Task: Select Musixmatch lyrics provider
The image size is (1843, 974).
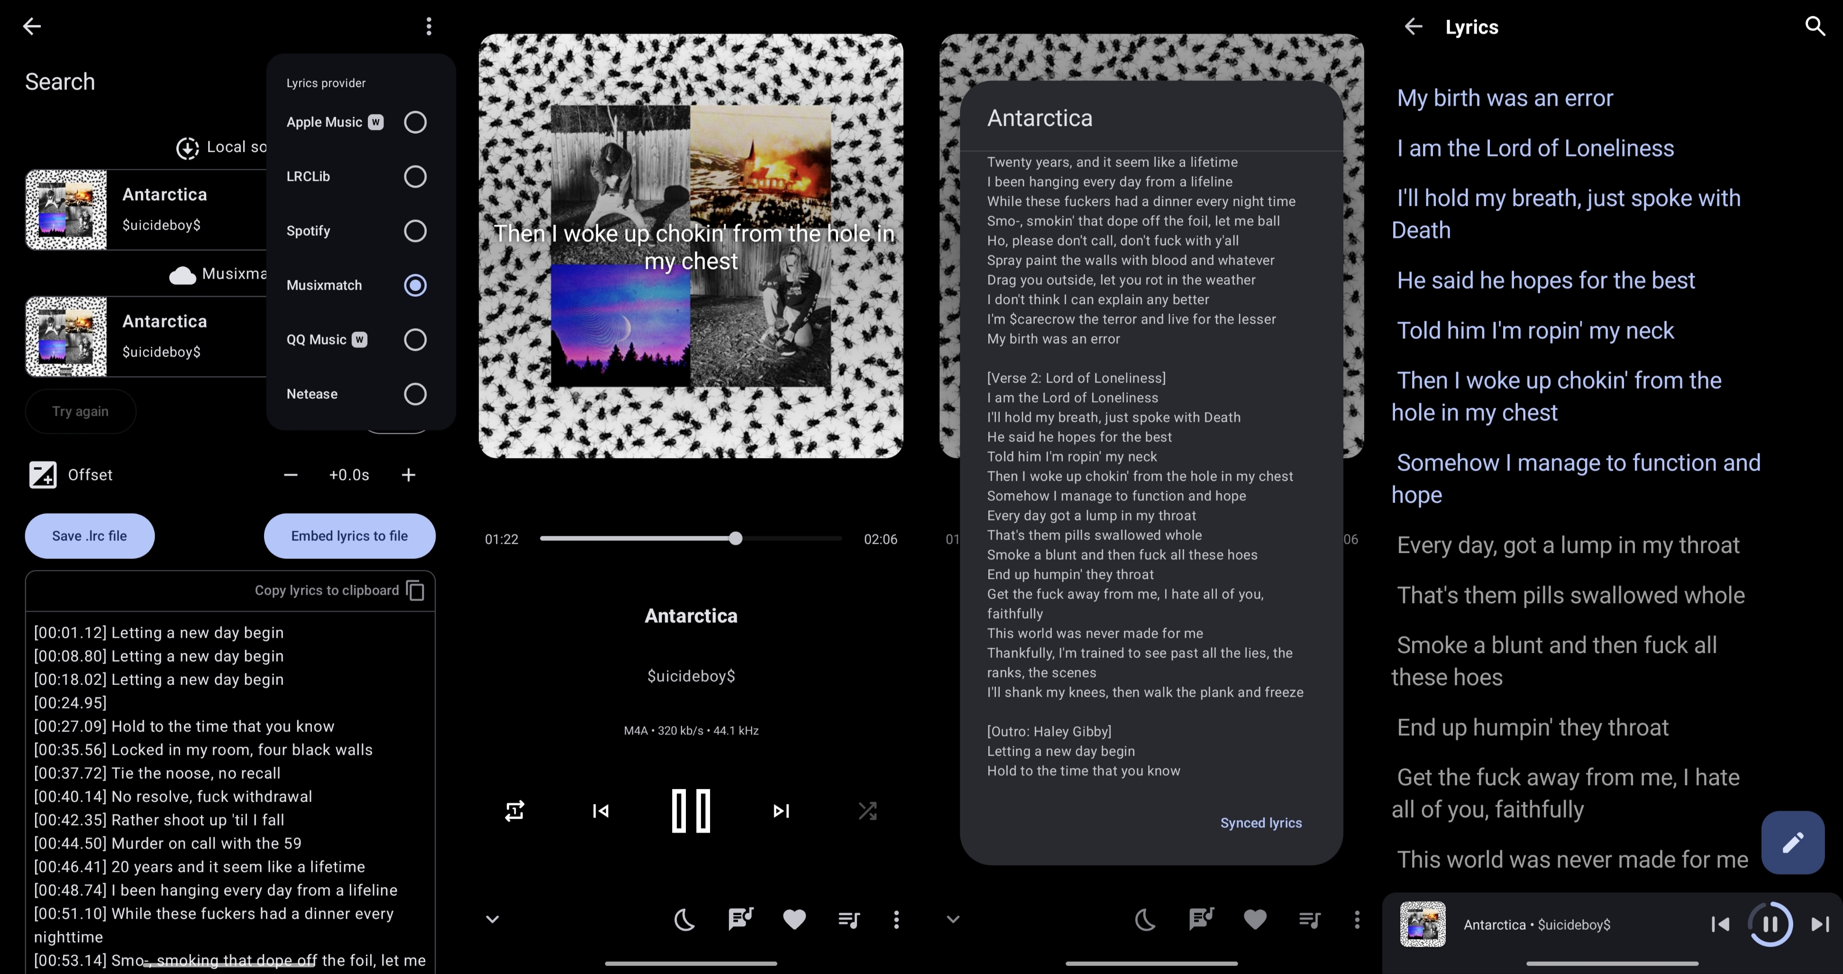Action: (x=415, y=285)
